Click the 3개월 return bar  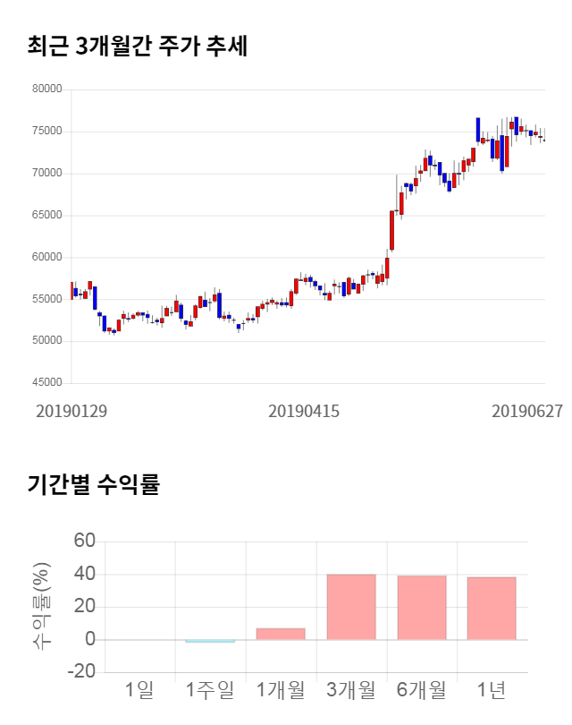tap(351, 607)
